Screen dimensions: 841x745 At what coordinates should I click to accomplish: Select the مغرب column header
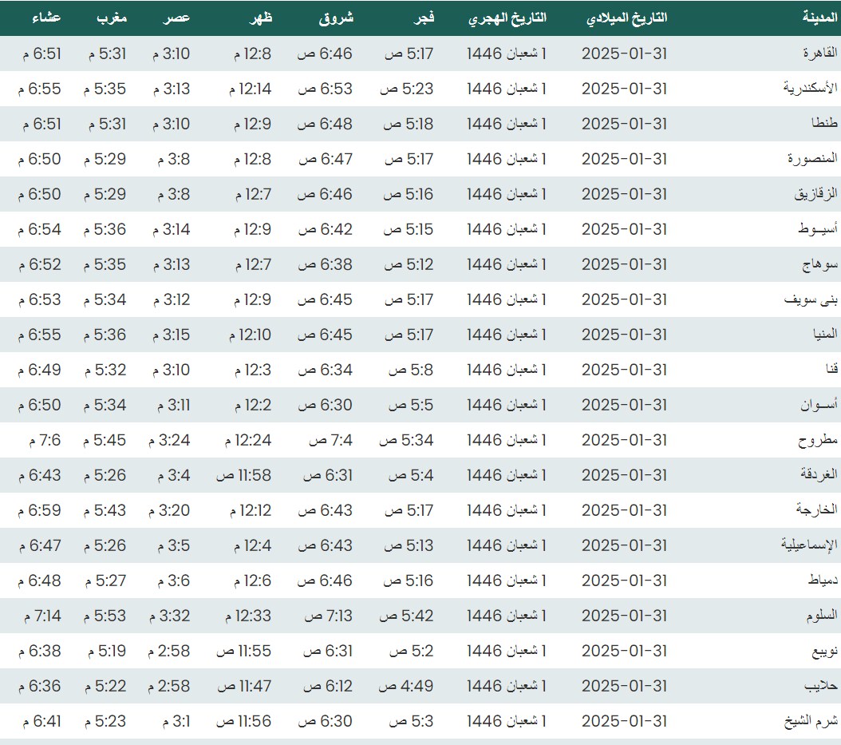coord(111,18)
